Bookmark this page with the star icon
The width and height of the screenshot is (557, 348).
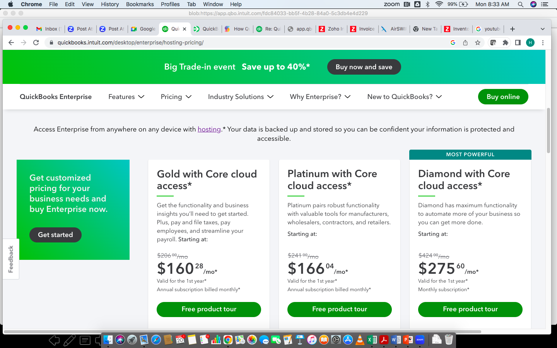tap(478, 43)
